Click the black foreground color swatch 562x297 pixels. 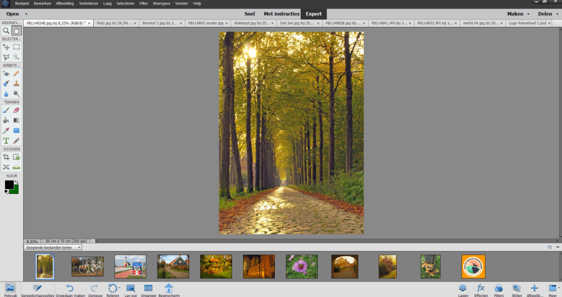click(x=9, y=185)
